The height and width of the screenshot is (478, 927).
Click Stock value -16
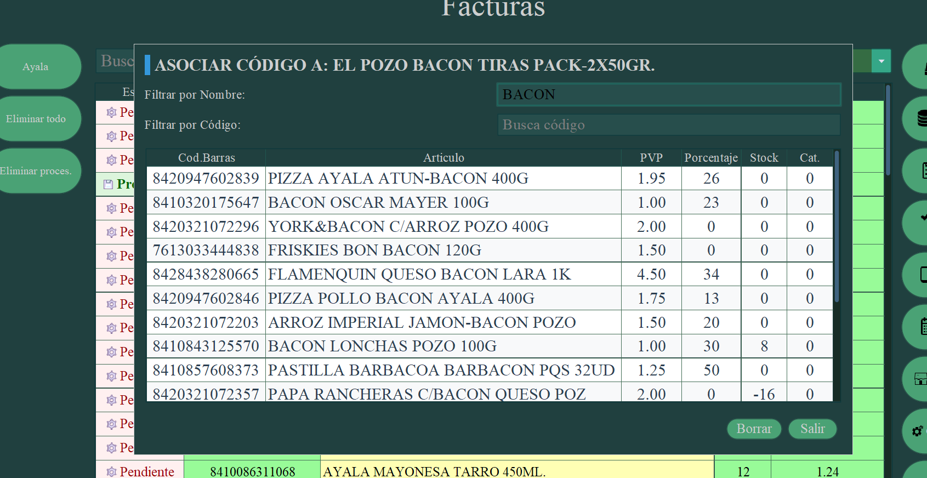764,394
